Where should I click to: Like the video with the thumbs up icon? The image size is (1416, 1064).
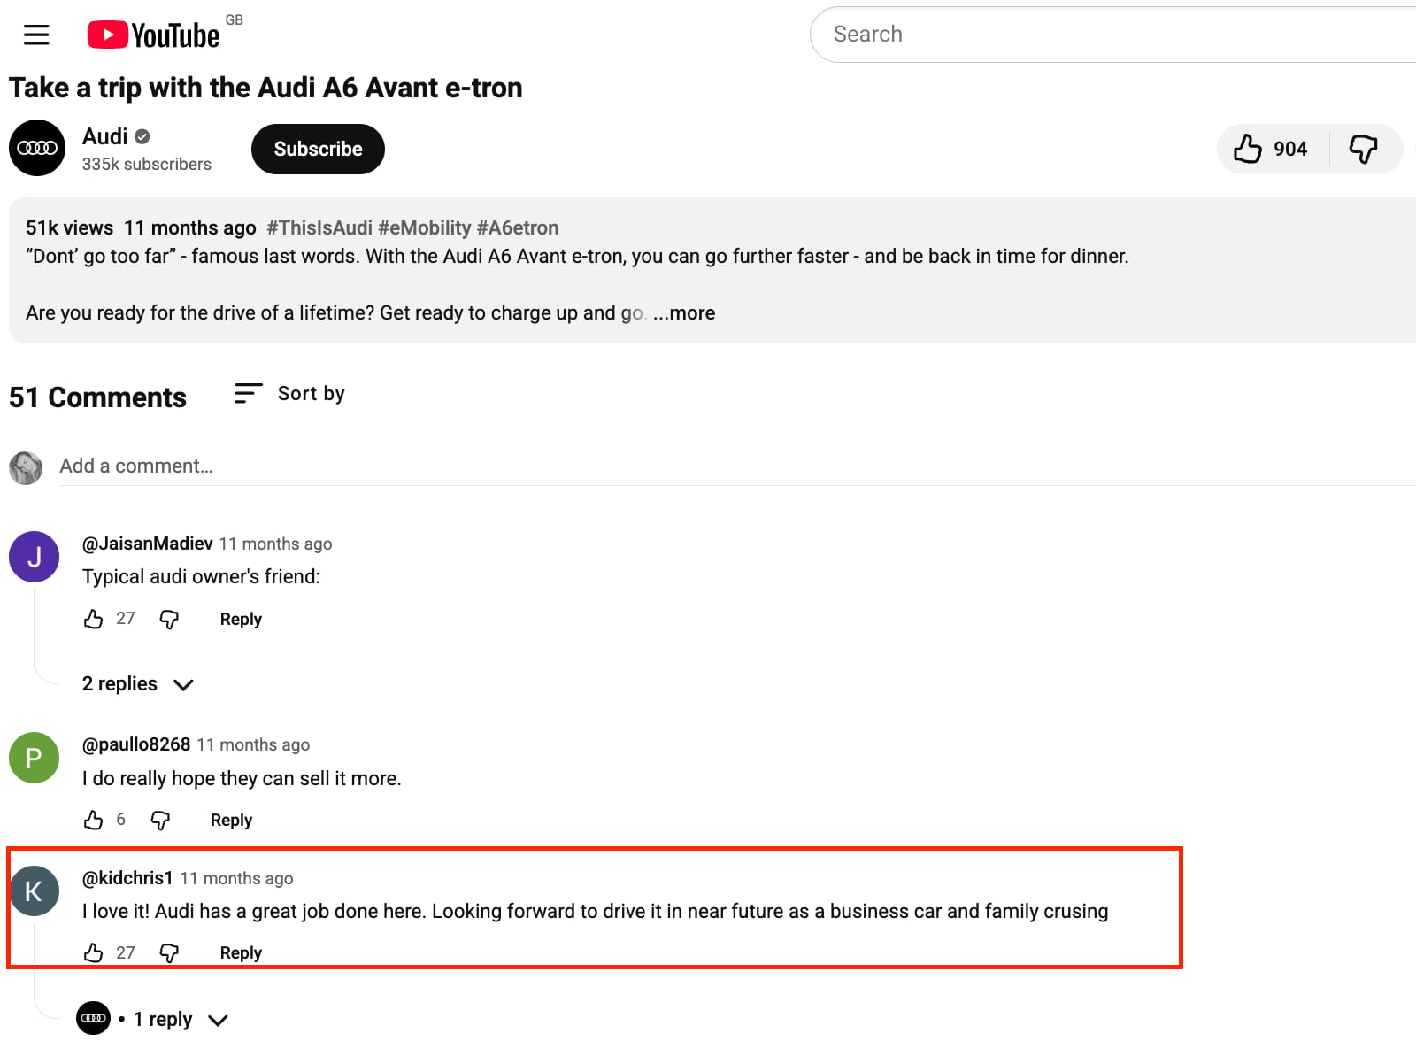point(1247,149)
